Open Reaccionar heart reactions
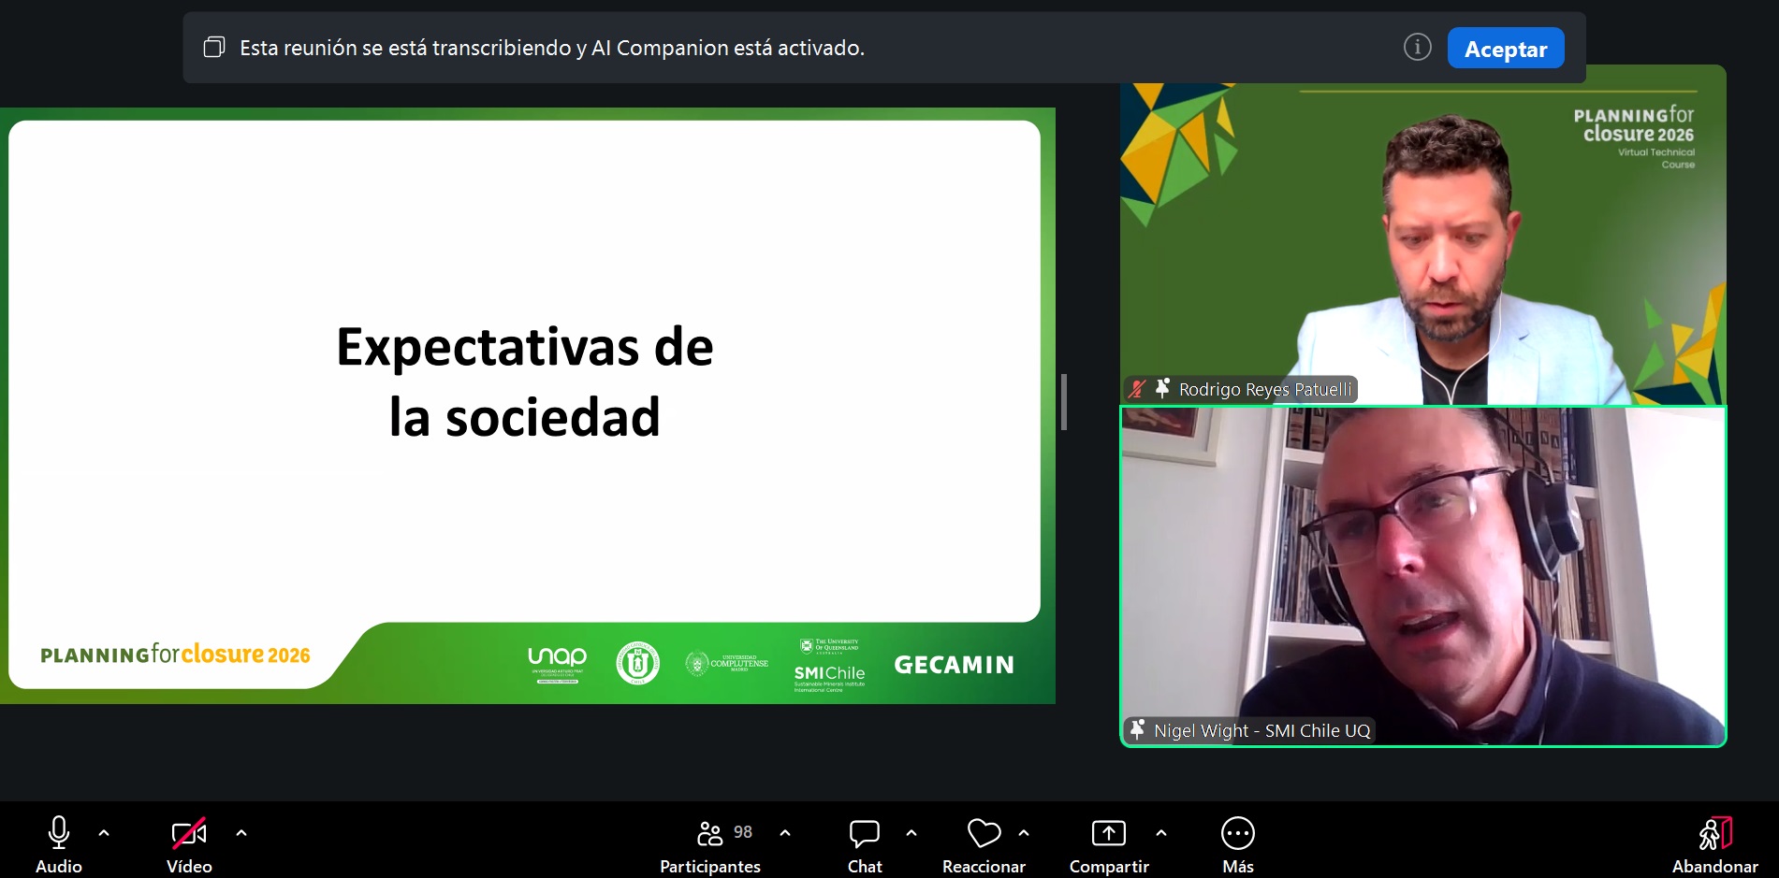Viewport: 1779px width, 878px height. (x=984, y=832)
